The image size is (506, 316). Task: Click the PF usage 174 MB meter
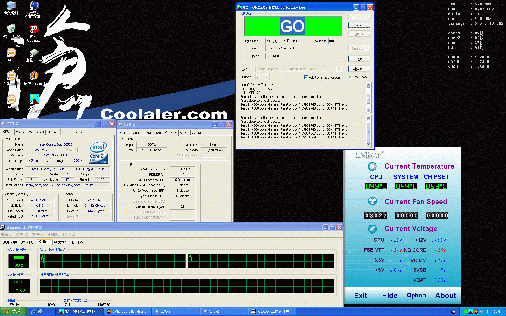click(x=19, y=286)
